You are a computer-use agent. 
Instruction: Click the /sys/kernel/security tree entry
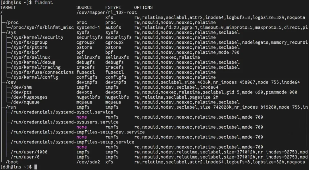point(37,37)
